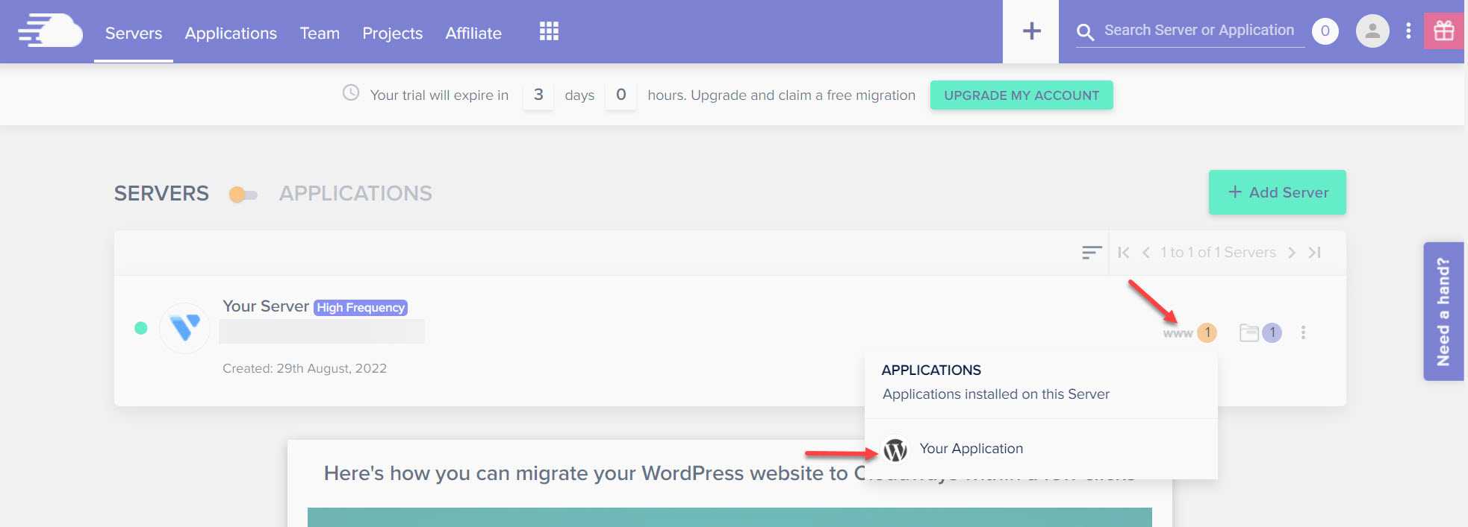Click the www applications icon
The width and height of the screenshot is (1468, 527).
click(1178, 334)
